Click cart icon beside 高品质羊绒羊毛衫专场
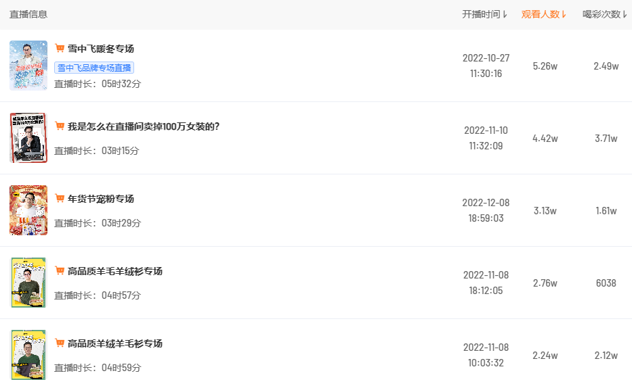 pos(60,343)
